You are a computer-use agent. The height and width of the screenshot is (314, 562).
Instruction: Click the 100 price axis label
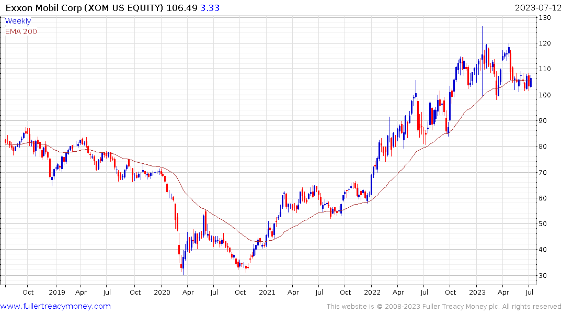pos(545,95)
